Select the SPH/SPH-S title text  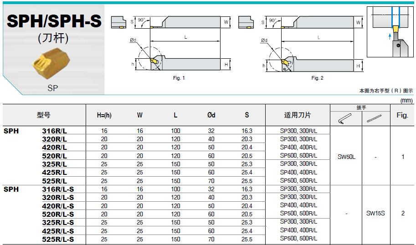54,21
